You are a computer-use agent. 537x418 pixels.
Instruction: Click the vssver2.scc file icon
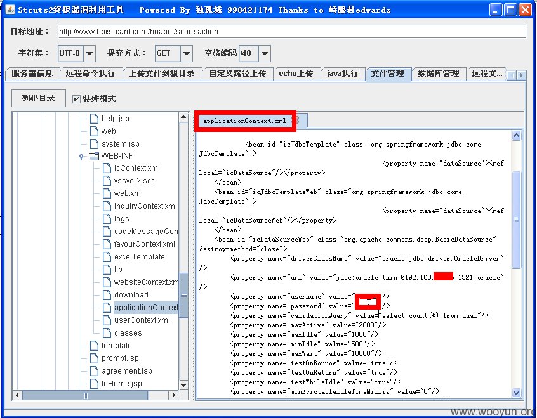pos(107,181)
